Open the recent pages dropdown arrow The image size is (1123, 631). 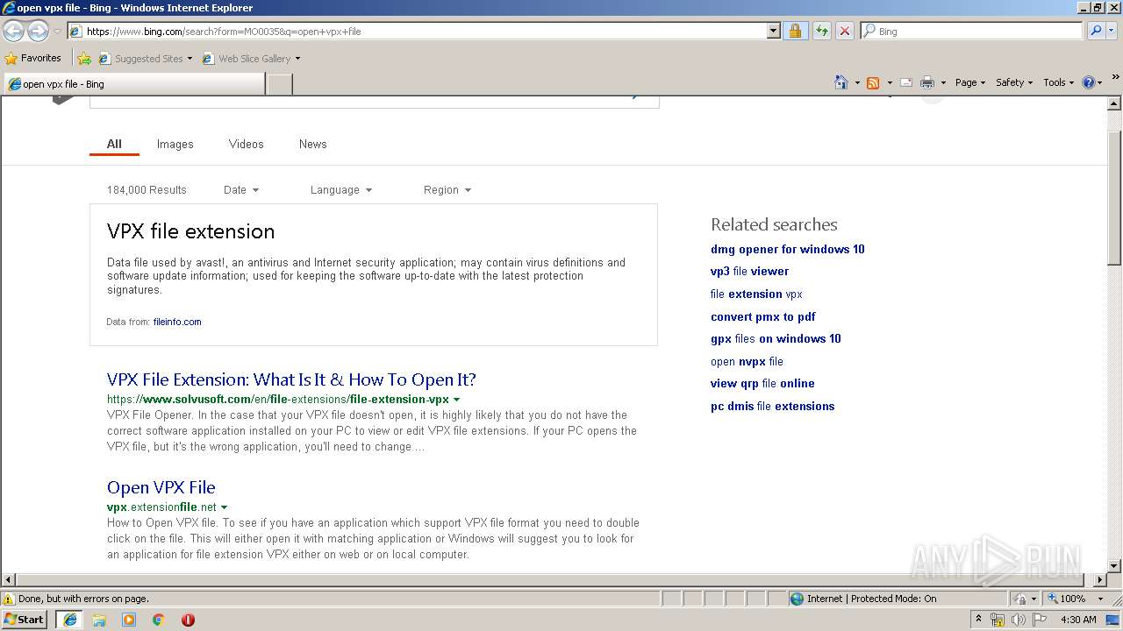tap(57, 32)
